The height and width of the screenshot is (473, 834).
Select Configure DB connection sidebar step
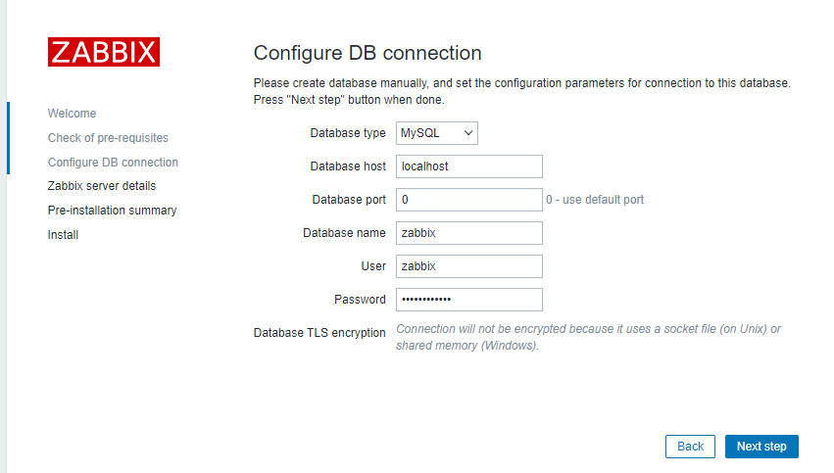113,163
